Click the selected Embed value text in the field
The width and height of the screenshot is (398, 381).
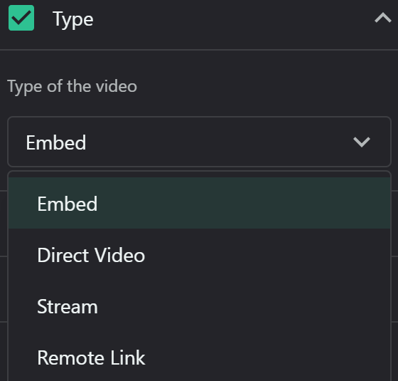tap(56, 142)
